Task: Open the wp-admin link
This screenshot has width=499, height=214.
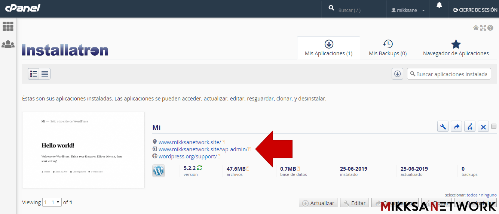Action: click(203, 149)
